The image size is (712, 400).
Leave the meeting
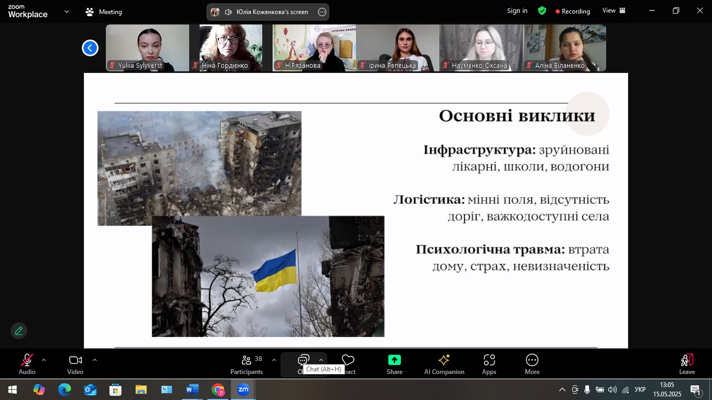[686, 364]
